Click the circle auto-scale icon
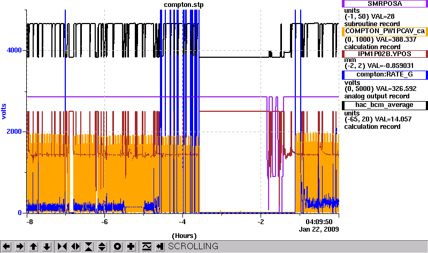Screen dimensions: 428x253 (x=117, y=247)
